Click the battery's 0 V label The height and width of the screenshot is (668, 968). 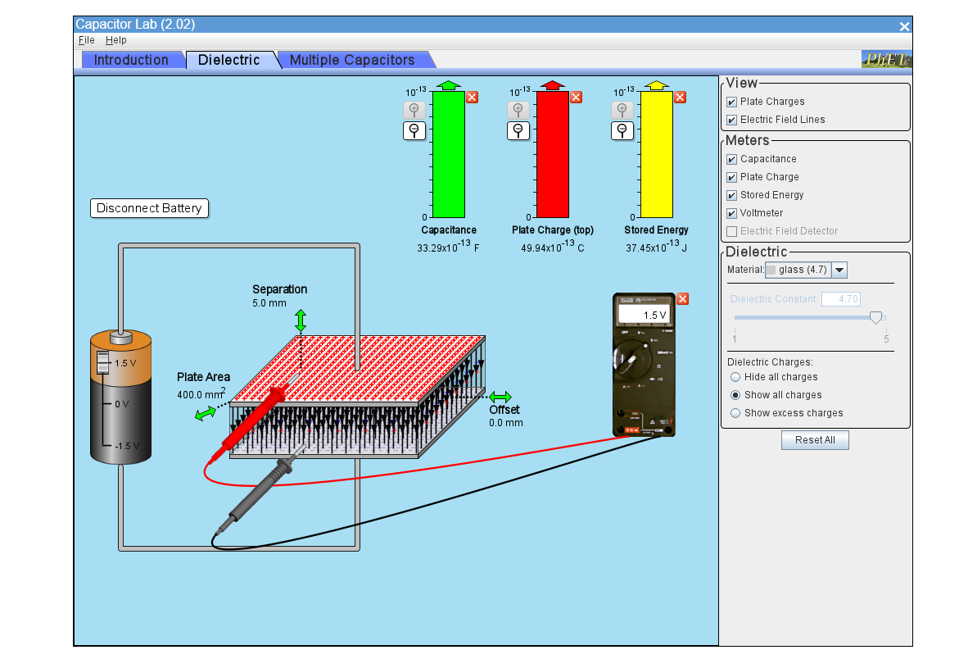pos(122,404)
